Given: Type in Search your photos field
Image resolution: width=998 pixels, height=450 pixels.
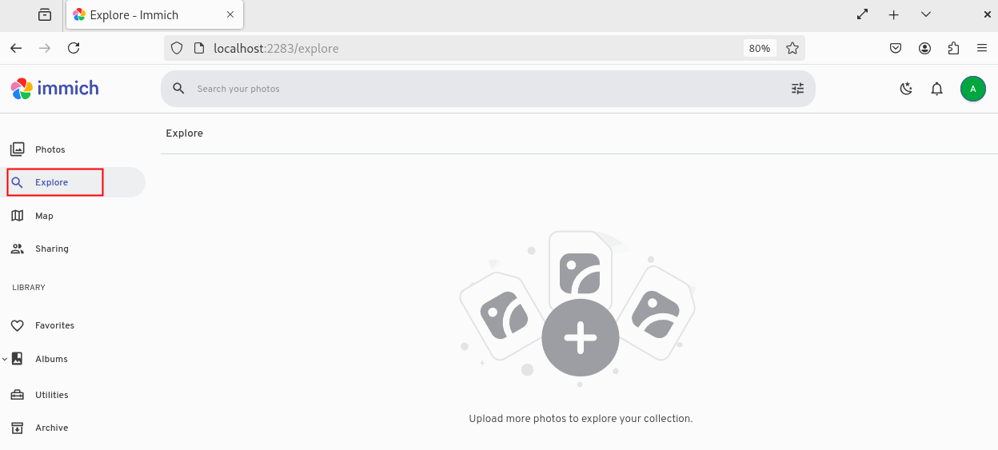Looking at the screenshot, I should pos(480,89).
